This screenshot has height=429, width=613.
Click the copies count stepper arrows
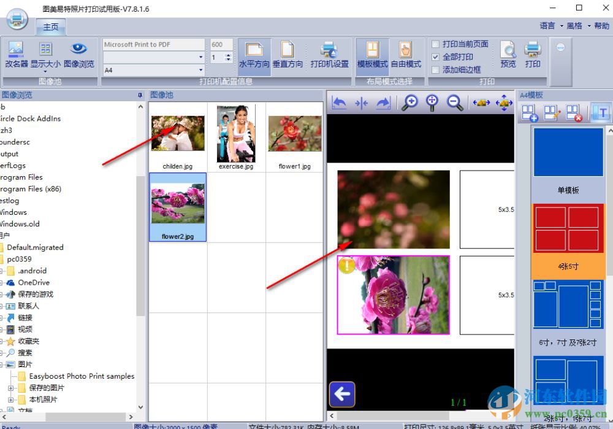[228, 58]
